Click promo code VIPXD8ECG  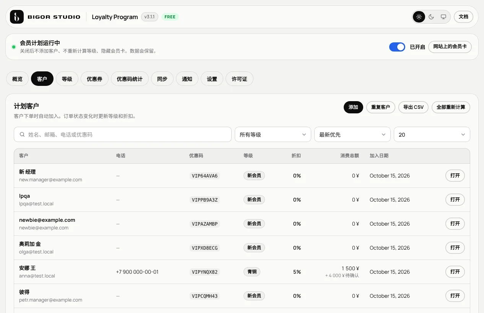click(205, 248)
